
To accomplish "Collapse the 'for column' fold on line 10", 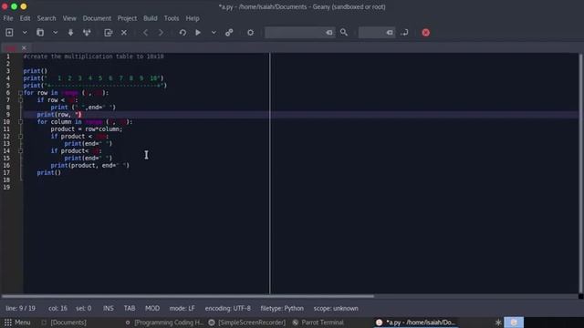I will [20, 122].
